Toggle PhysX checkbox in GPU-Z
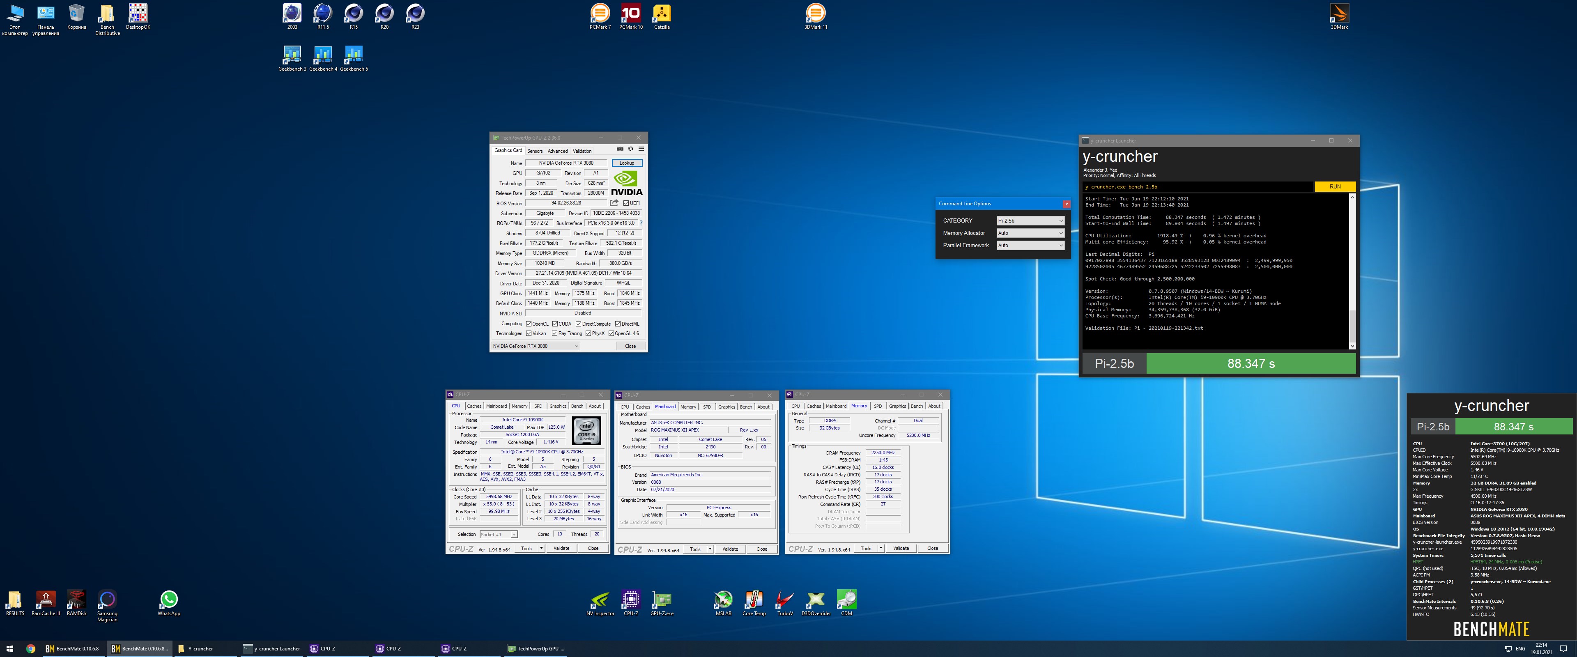Viewport: 1577px width, 657px height. [589, 334]
